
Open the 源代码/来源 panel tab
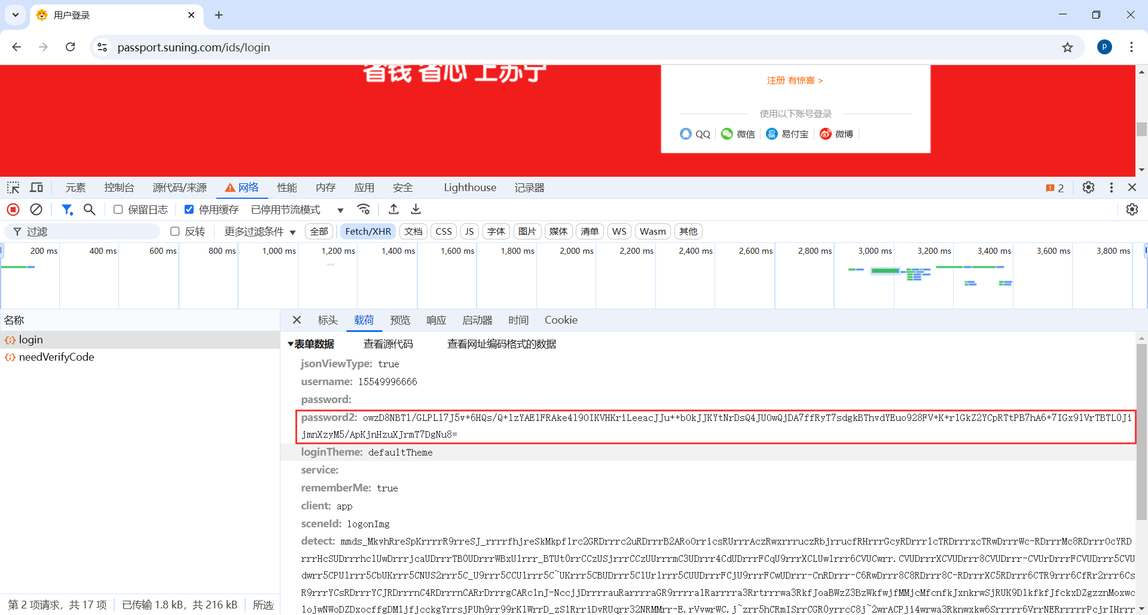[x=179, y=187]
